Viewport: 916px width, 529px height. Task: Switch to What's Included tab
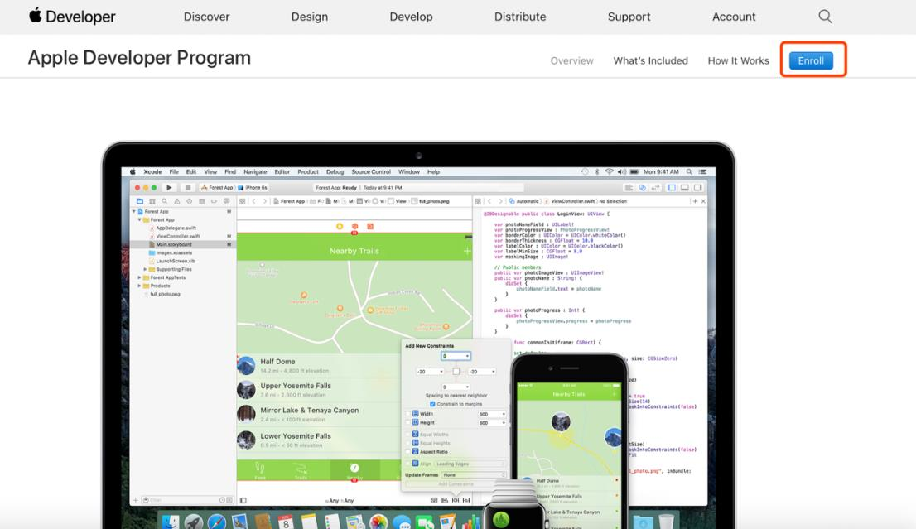(x=650, y=60)
